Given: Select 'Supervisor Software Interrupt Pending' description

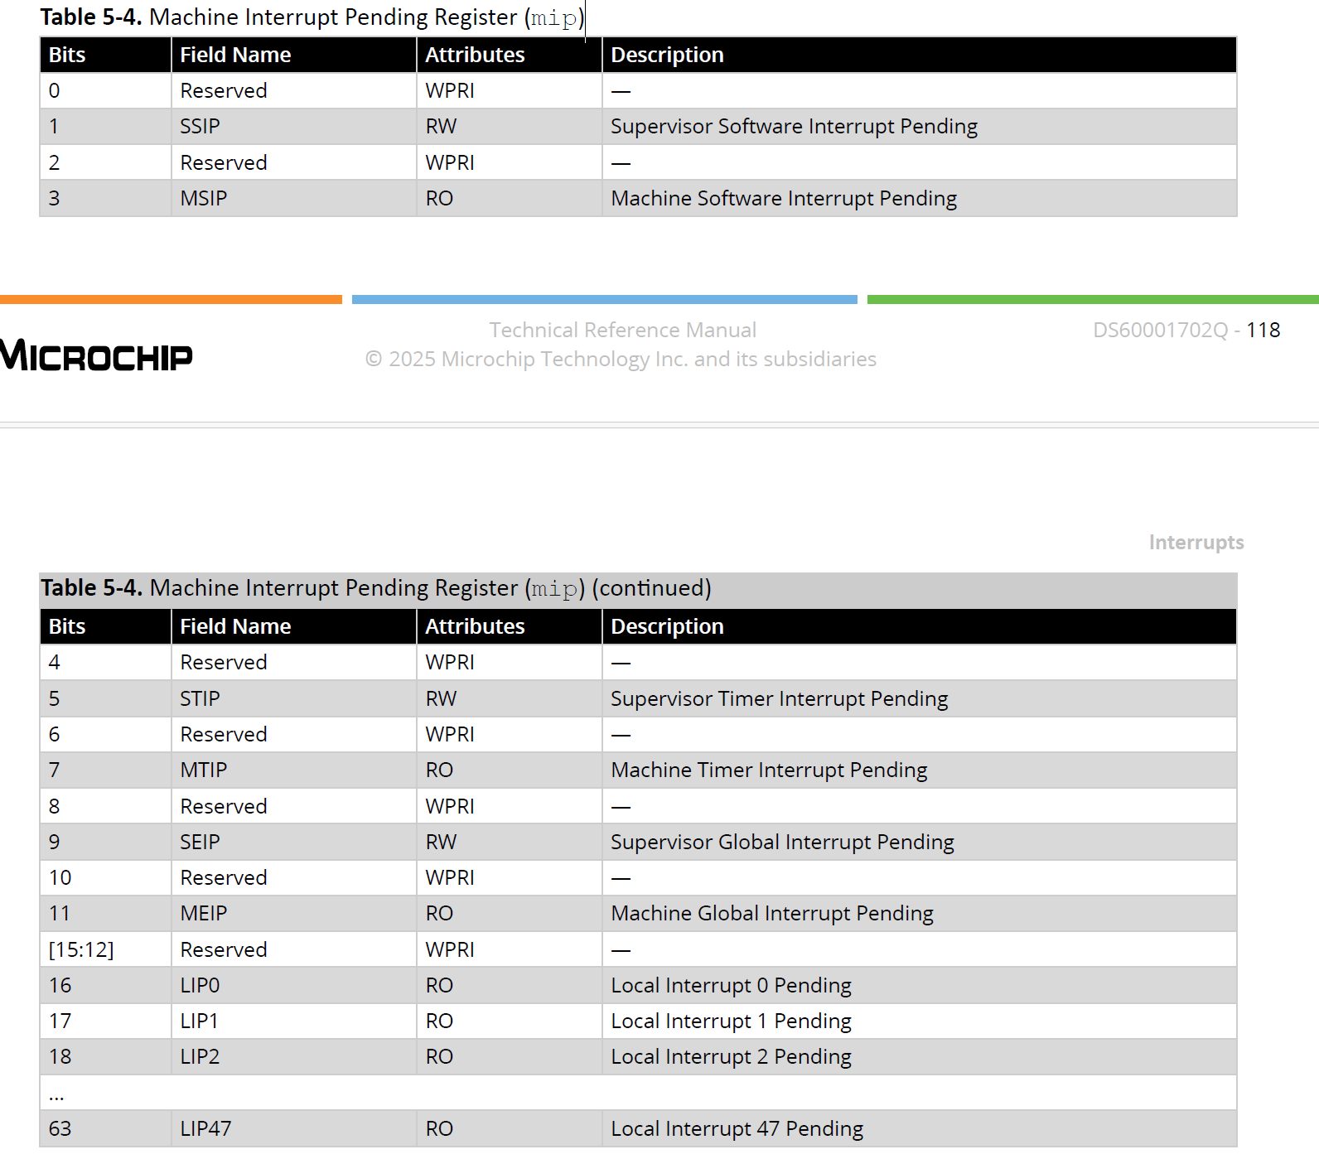Looking at the screenshot, I should pos(794,127).
